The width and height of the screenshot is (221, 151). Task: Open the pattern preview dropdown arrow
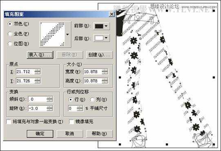coord(67,35)
